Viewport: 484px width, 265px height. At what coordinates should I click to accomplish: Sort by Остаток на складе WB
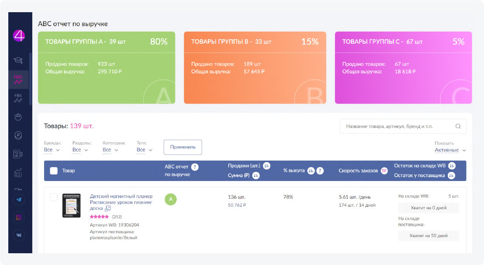(452, 166)
